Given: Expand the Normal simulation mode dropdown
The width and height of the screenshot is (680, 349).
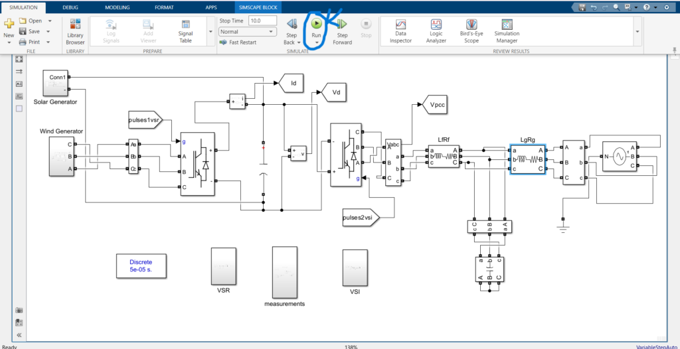Looking at the screenshot, I should click(x=248, y=32).
